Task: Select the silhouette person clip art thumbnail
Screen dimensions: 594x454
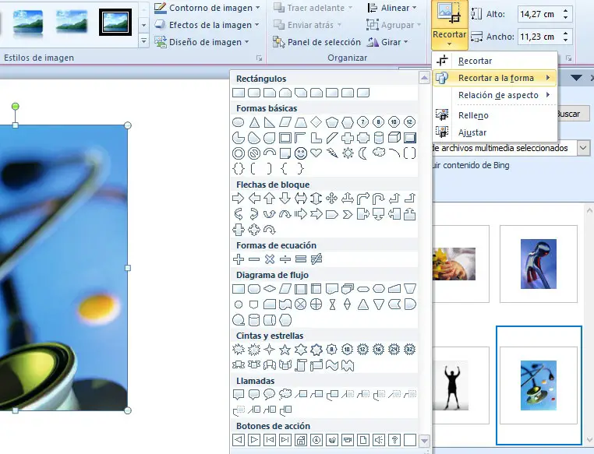Action: 451,385
